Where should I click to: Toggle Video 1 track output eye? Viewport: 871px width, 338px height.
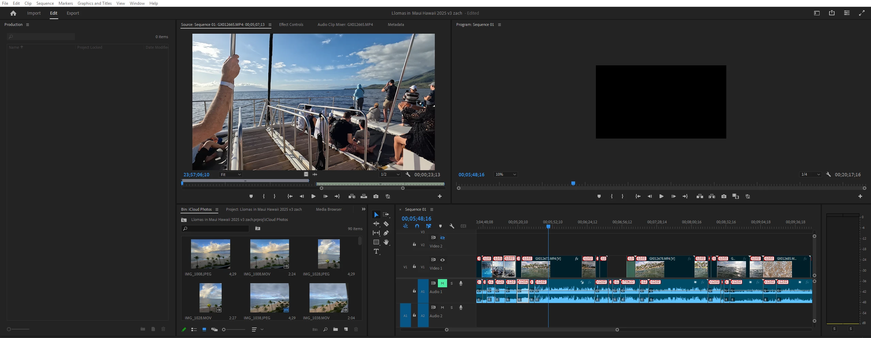442,260
